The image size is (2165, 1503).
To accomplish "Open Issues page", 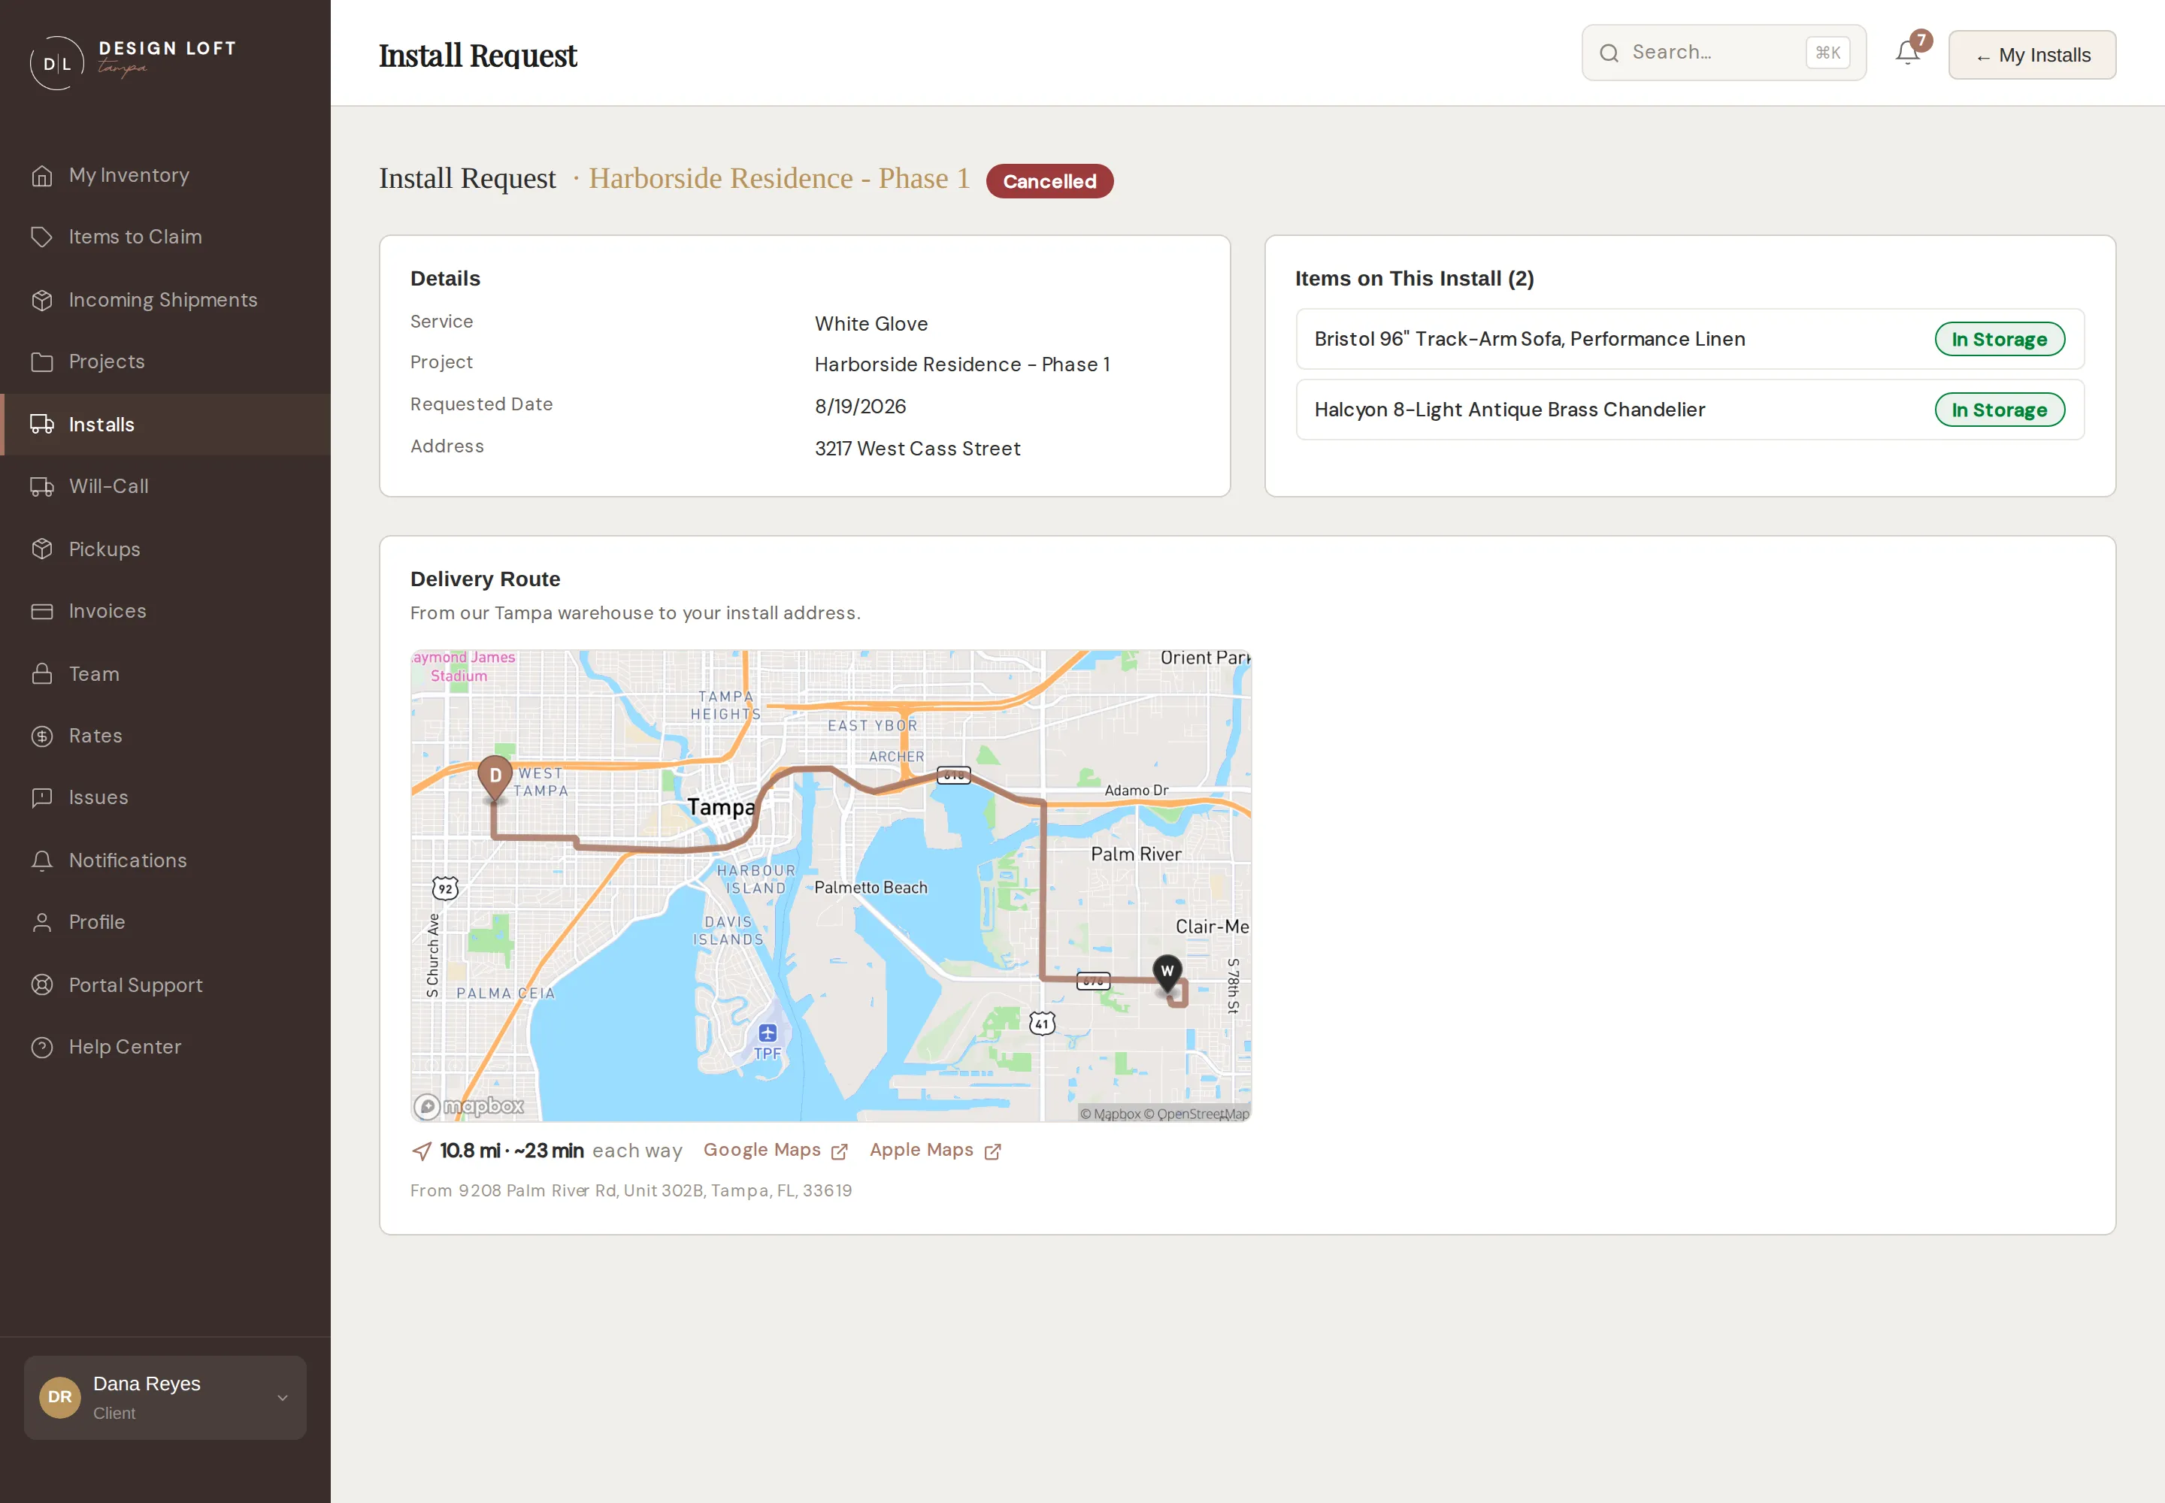I will click(x=165, y=797).
